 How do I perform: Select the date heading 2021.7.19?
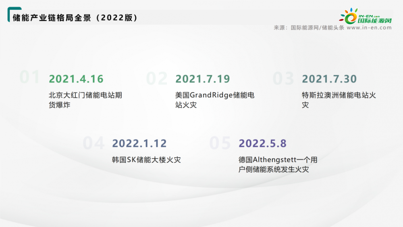point(203,79)
